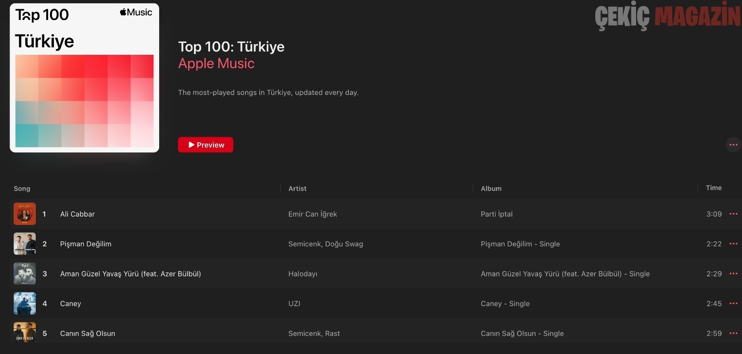Click the 3:09 duration of Ali Cabbar

point(714,214)
